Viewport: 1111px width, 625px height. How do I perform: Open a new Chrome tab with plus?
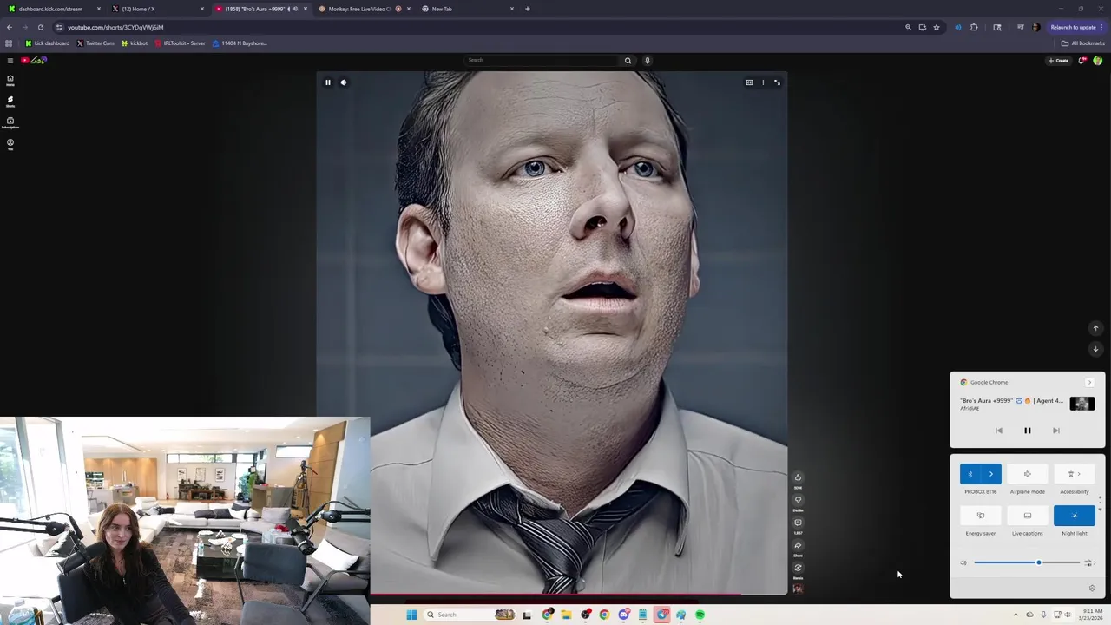(x=528, y=9)
